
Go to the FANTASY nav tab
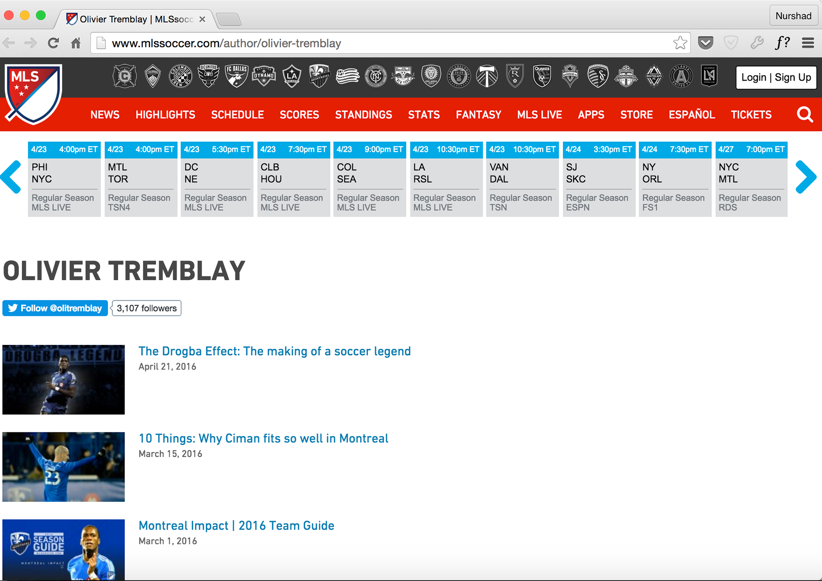click(478, 115)
